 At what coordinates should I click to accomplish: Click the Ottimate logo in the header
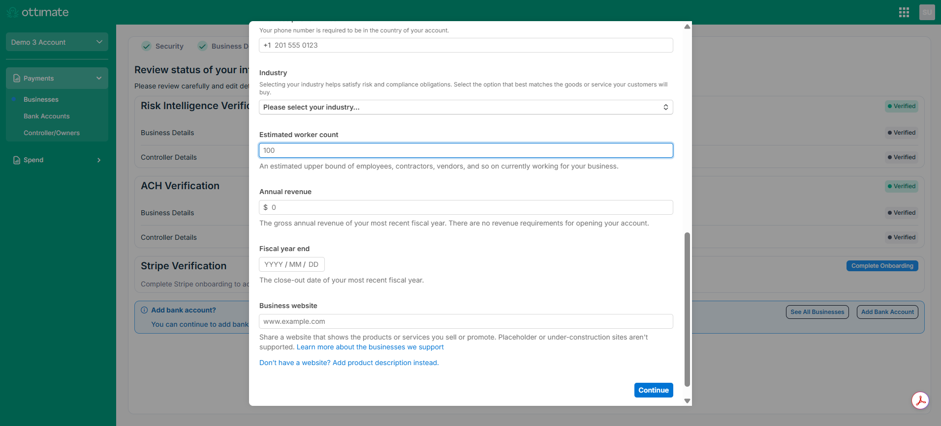[37, 12]
